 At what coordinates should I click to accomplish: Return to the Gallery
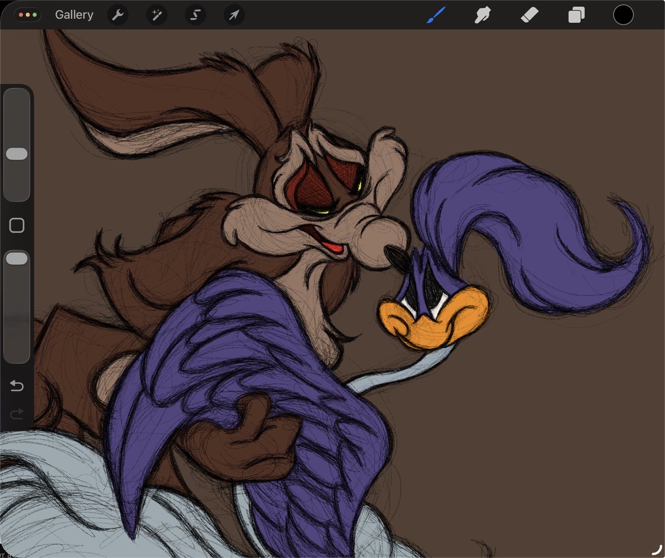(x=74, y=15)
